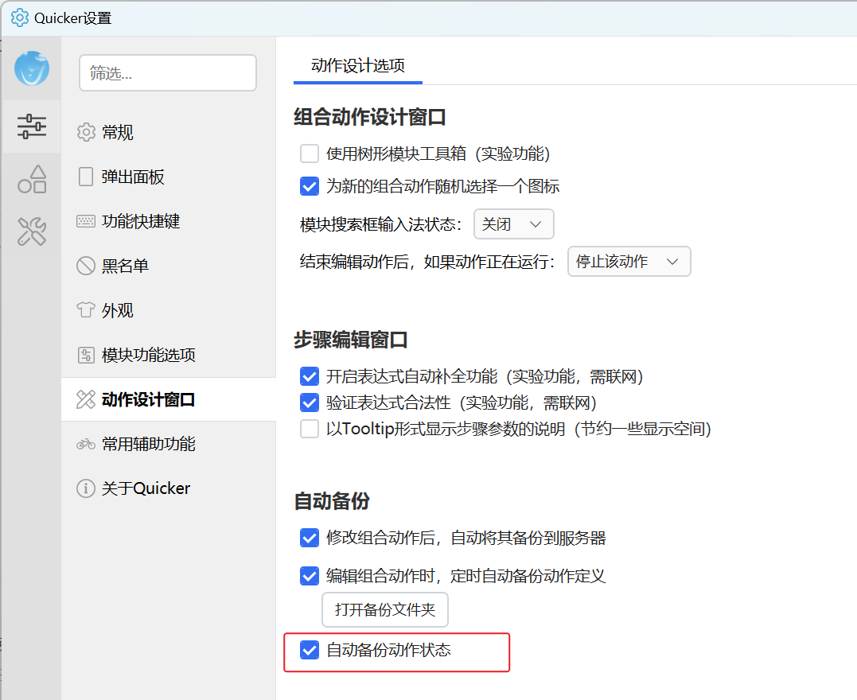Viewport: 857px width, 700px height.
Task: Click the panel icon beside 弹出面板
Action: [86, 177]
